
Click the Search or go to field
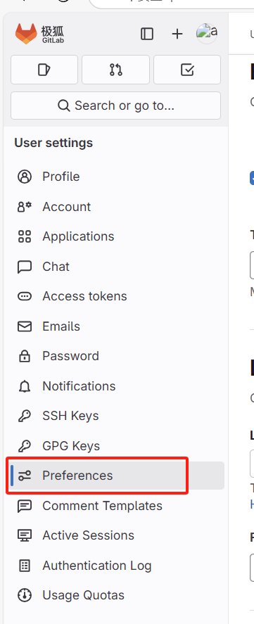pyautogui.click(x=116, y=106)
